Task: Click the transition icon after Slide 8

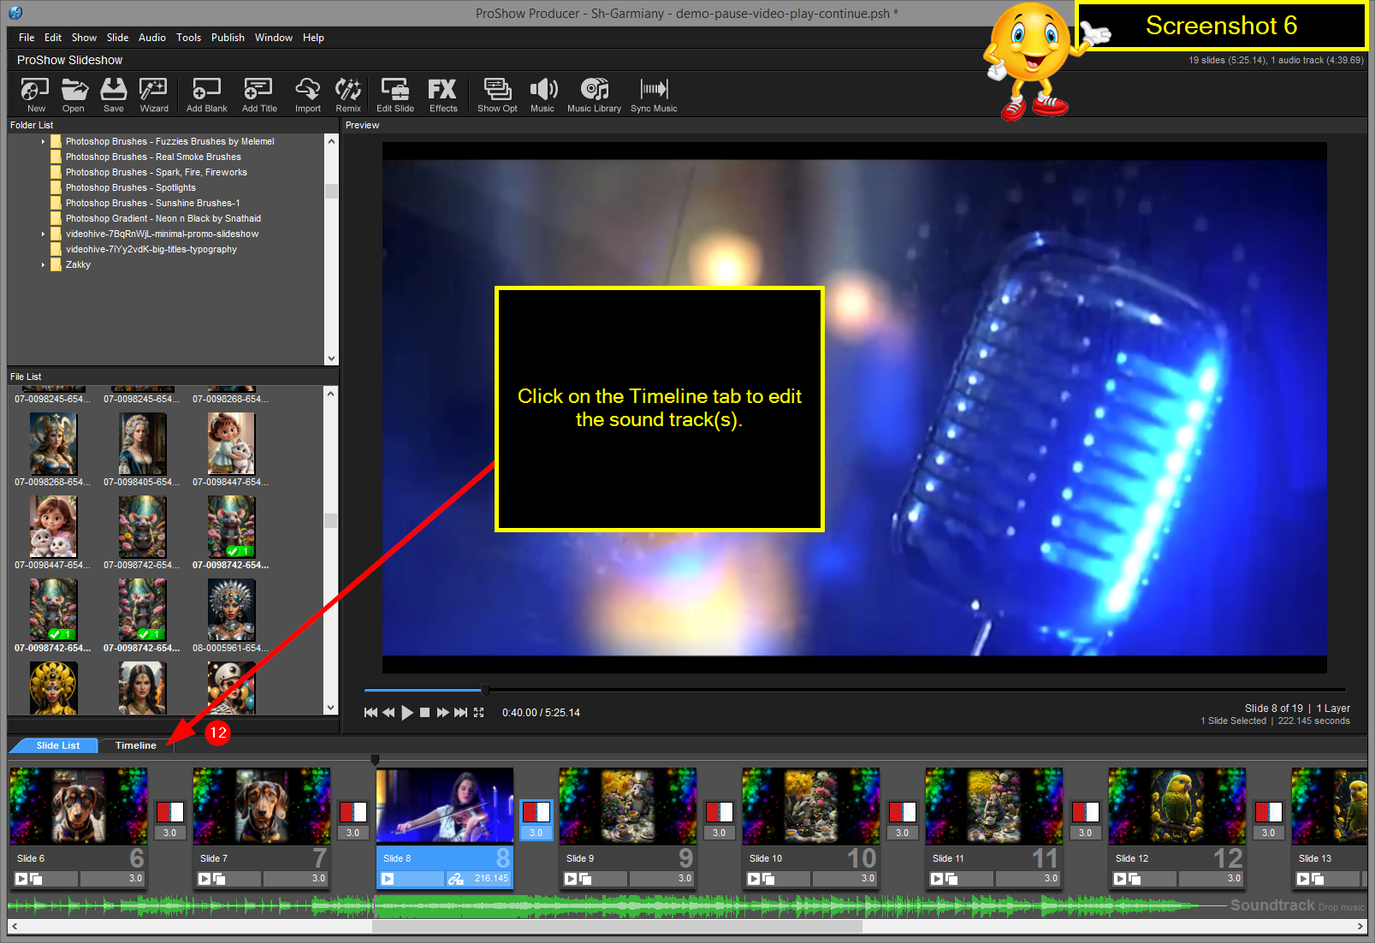Action: (536, 811)
